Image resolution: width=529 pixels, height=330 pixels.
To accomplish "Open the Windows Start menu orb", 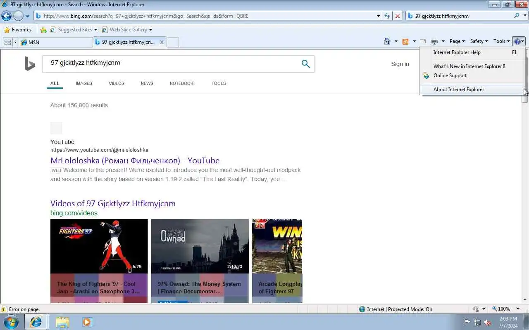I will coord(11,322).
